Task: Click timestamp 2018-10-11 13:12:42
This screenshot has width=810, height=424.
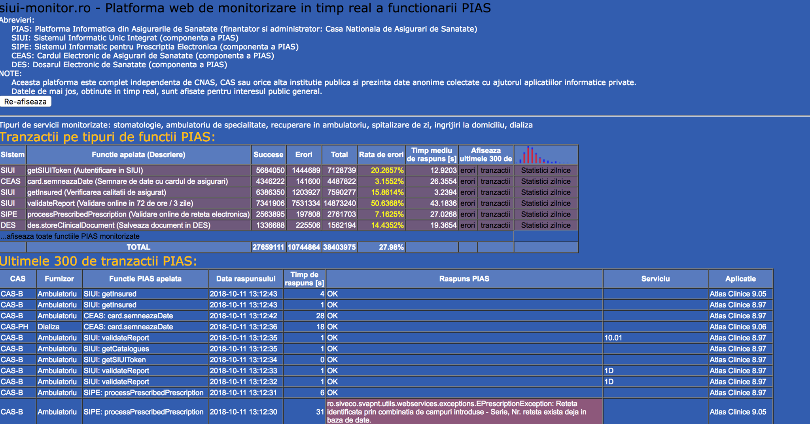Action: coord(246,316)
